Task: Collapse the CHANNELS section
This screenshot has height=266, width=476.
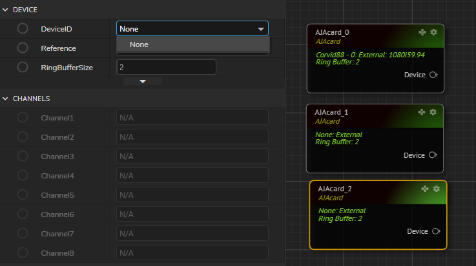Action: pyautogui.click(x=6, y=99)
